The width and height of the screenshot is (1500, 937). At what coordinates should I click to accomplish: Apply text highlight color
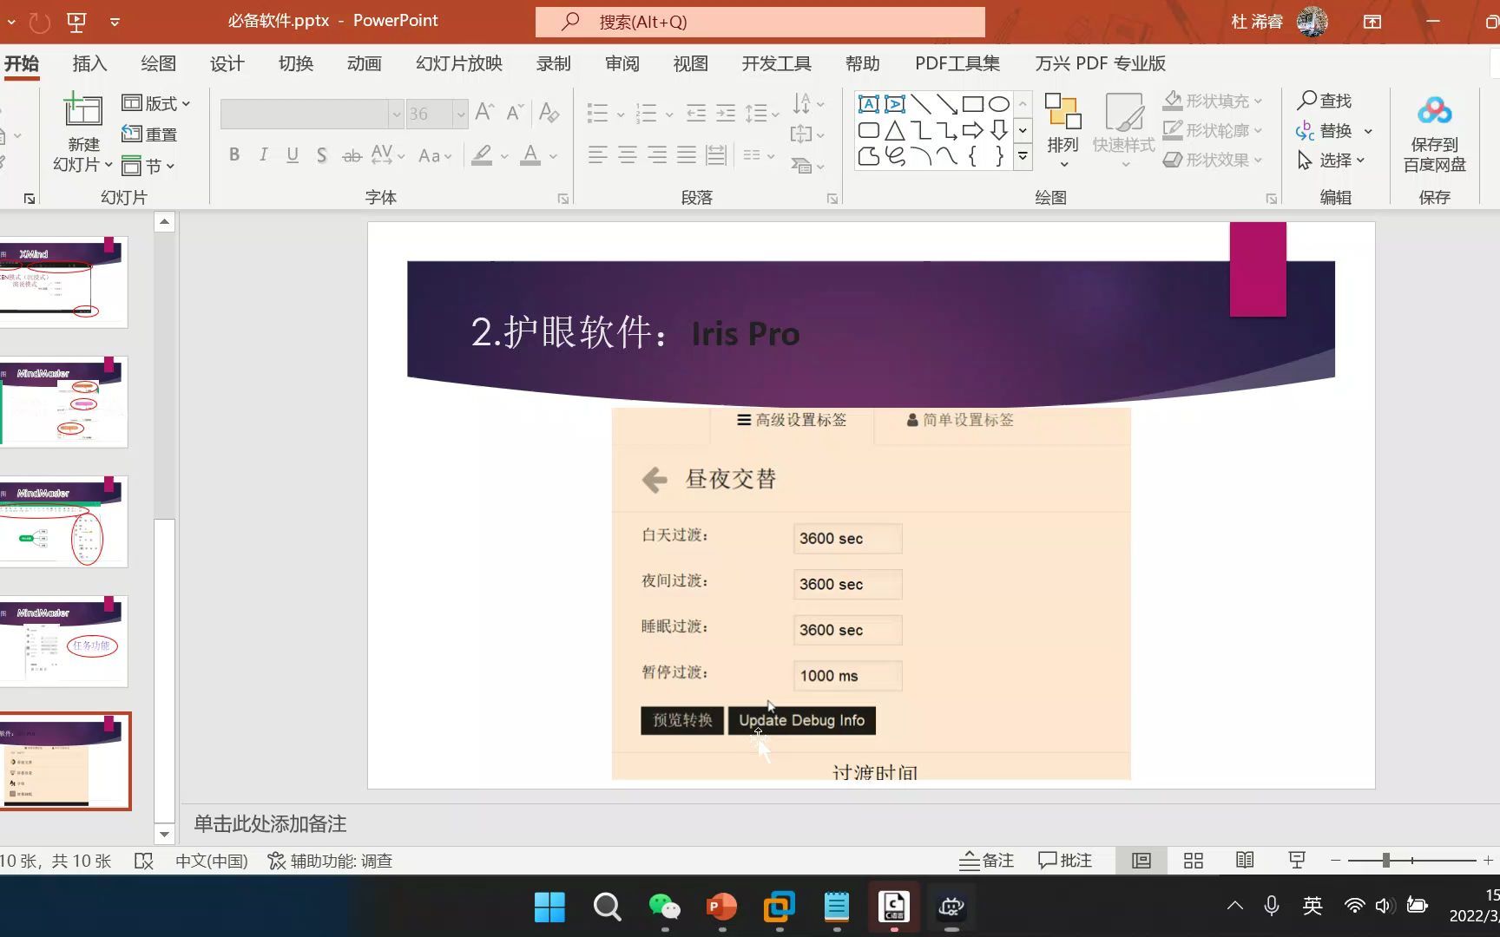pos(482,155)
